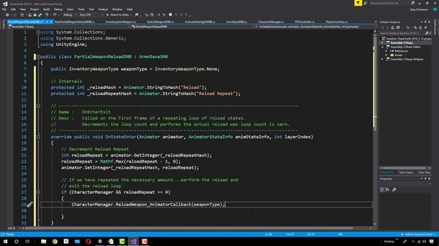The width and height of the screenshot is (439, 246).
Task: Click the Sync with Active Document icon
Action: (416, 27)
